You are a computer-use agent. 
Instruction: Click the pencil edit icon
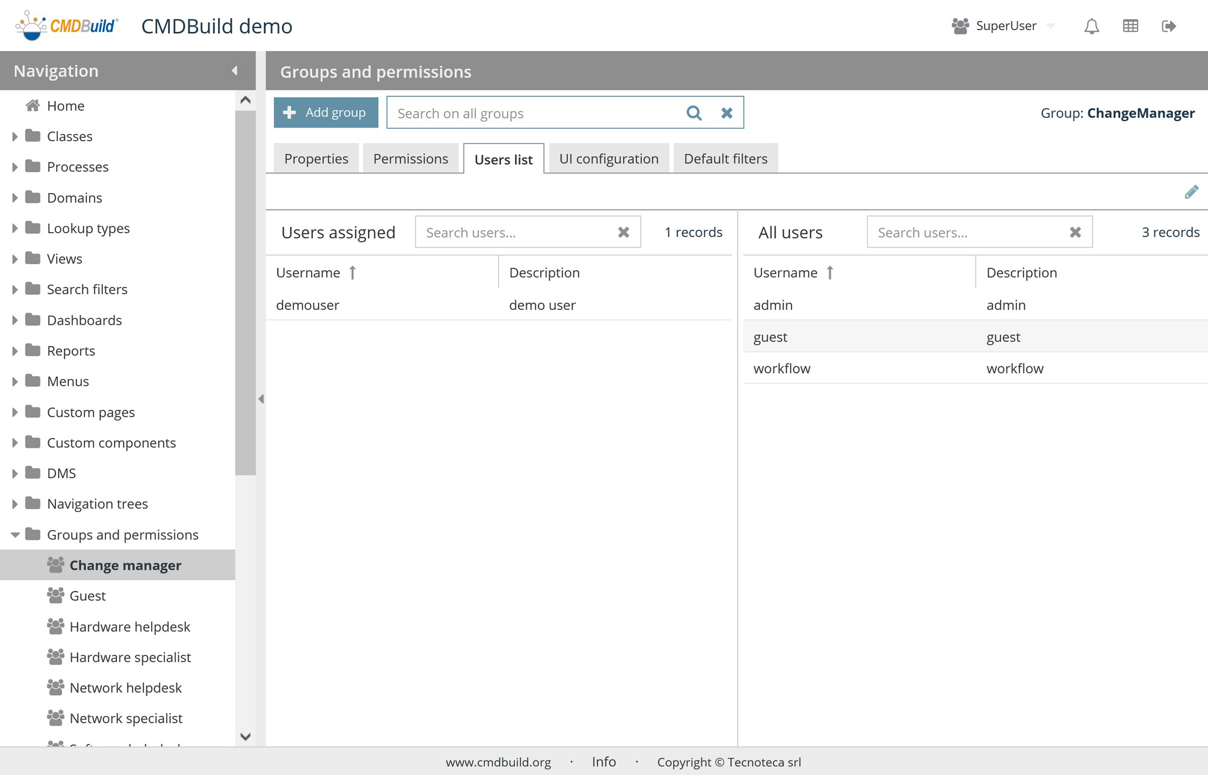1191,192
